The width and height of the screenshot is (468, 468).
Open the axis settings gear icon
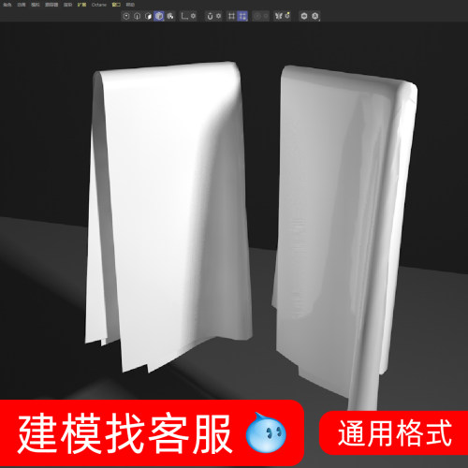coord(193,16)
